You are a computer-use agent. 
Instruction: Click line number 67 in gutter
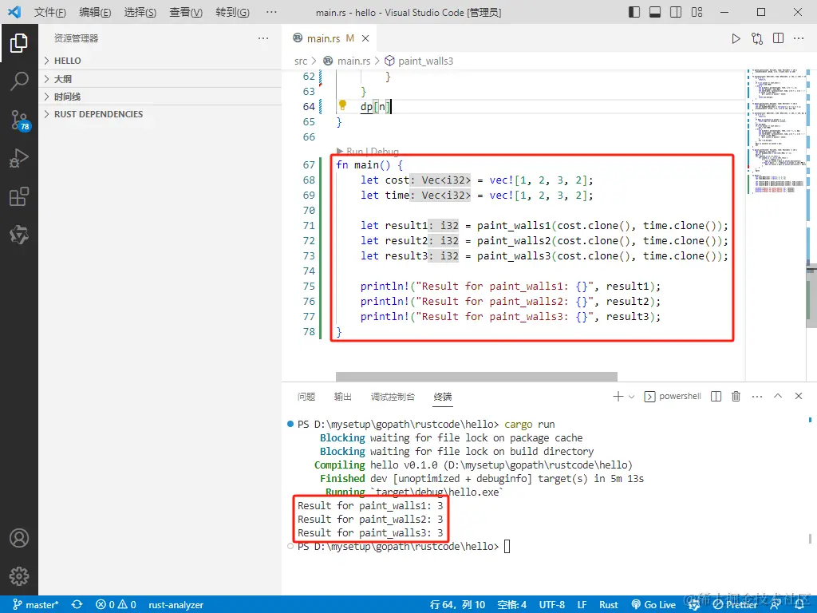309,164
